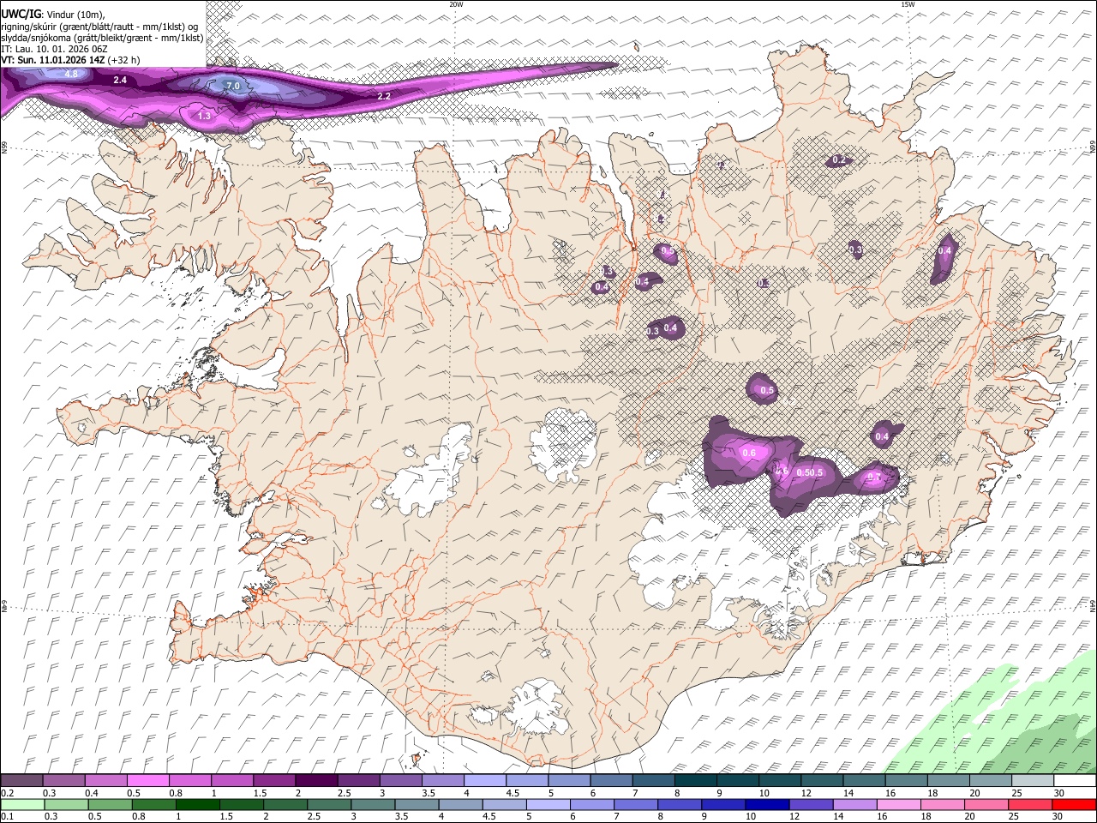
Task: Click the 15W longitude label
Action: tap(908, 4)
